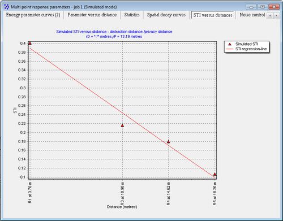Click the 'R5 at 18.26 m' axis label
The height and width of the screenshot is (221, 283).
215,193
